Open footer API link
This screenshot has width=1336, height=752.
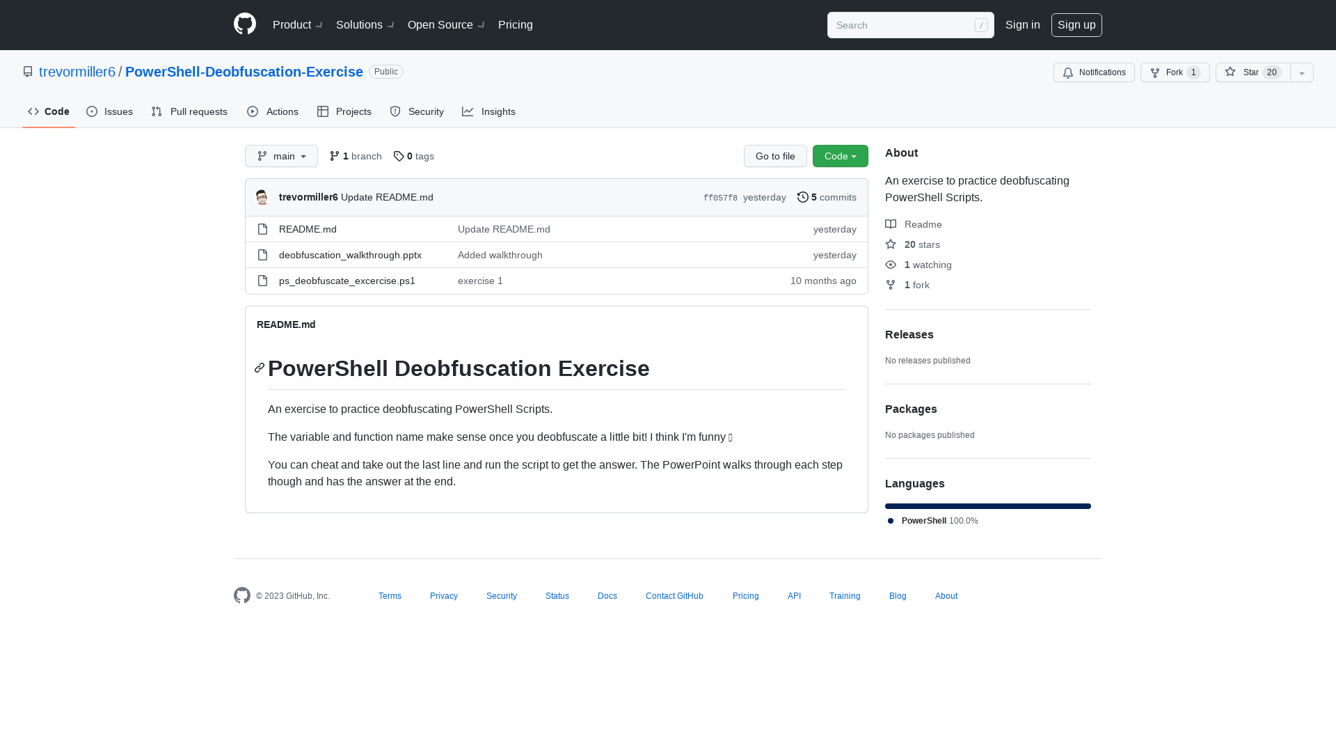point(794,596)
